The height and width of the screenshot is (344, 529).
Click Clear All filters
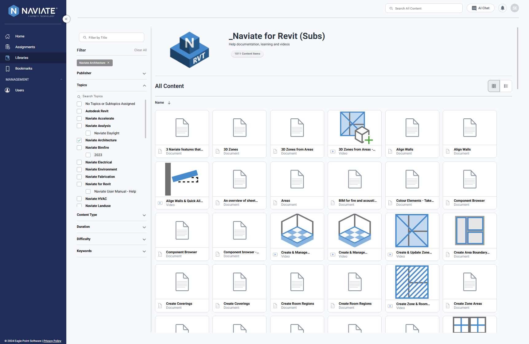(140, 50)
